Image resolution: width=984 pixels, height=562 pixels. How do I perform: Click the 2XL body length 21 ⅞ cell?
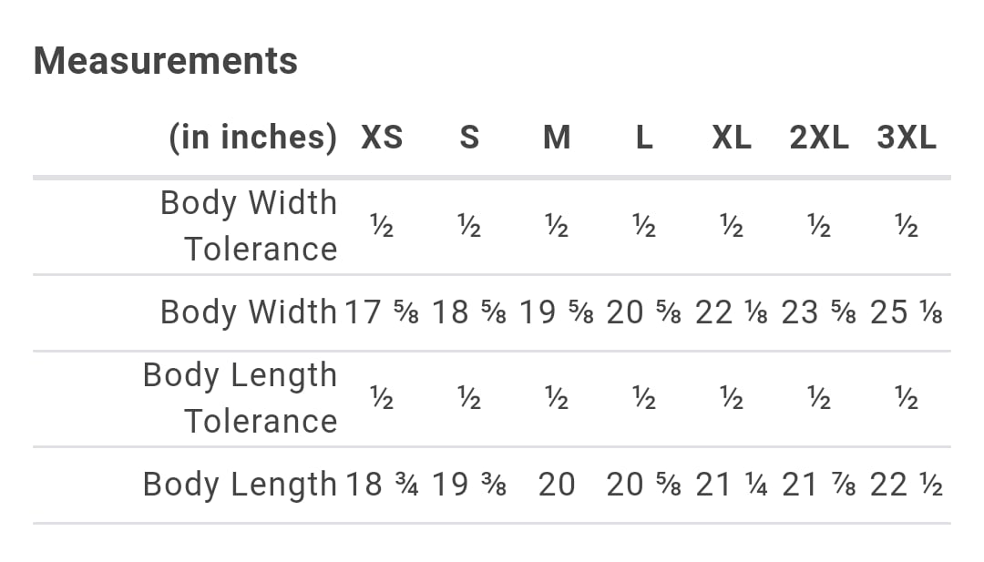click(819, 485)
